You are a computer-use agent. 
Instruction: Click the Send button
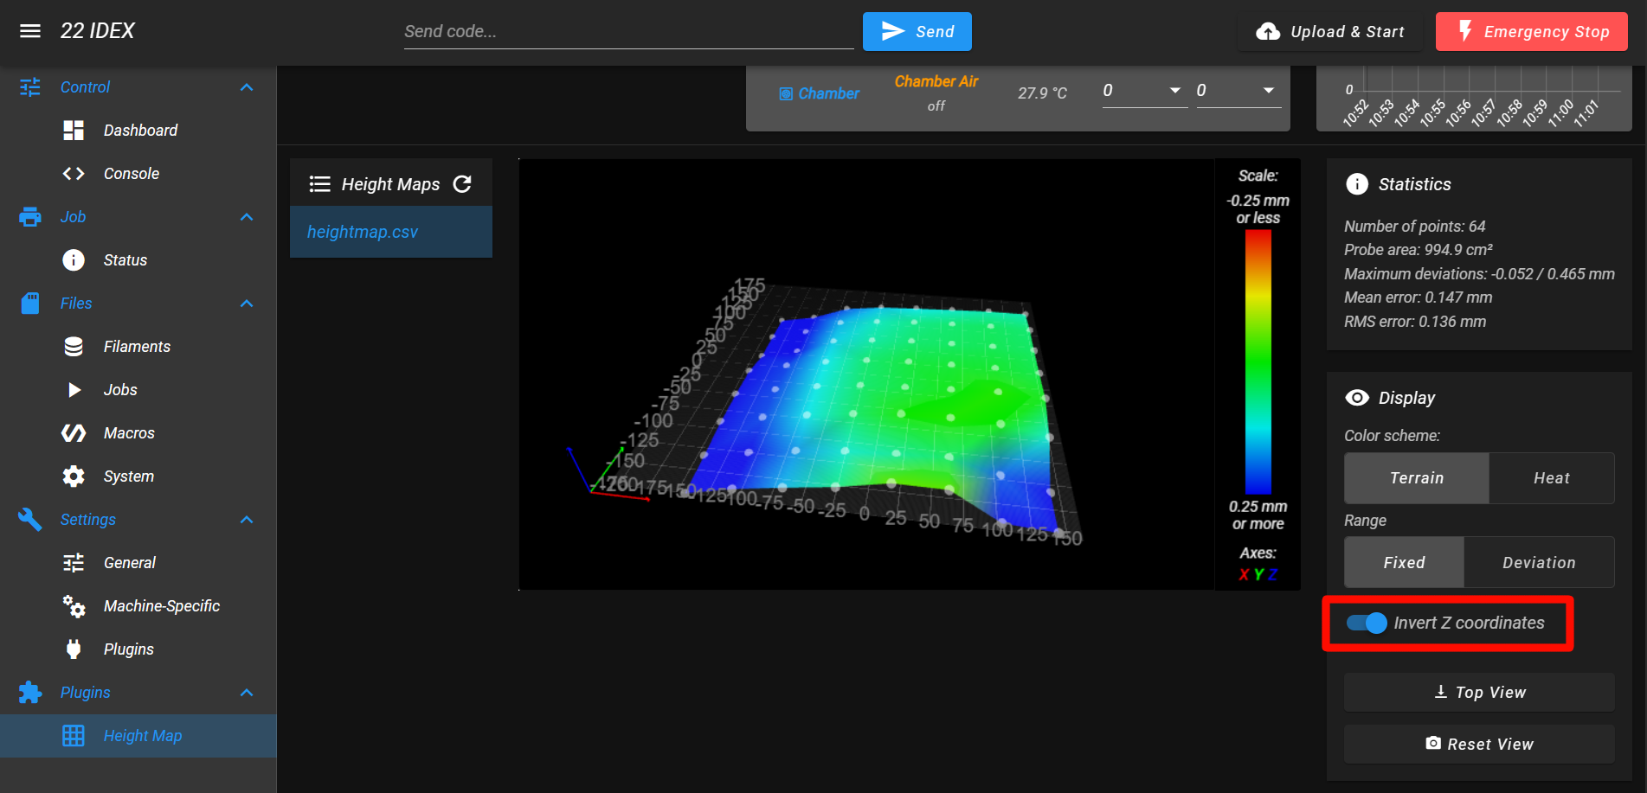tap(917, 32)
